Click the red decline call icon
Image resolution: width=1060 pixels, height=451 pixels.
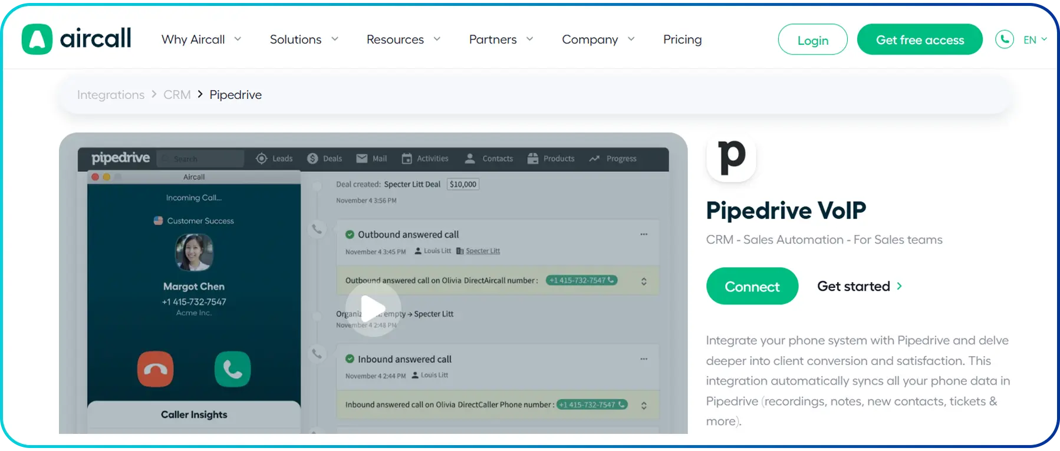pyautogui.click(x=156, y=369)
